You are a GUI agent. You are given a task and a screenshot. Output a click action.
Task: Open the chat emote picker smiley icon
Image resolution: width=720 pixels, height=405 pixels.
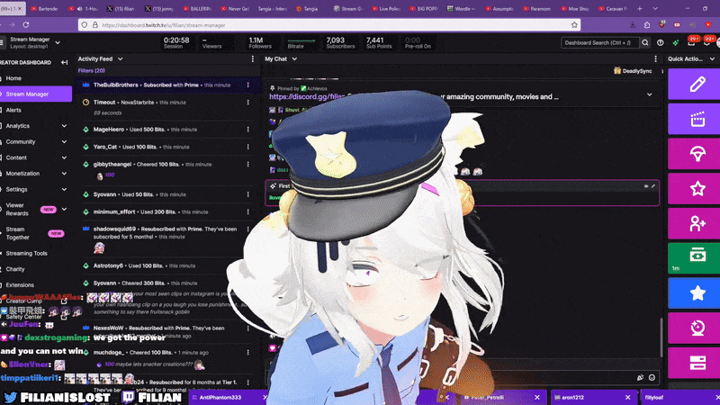(652, 377)
